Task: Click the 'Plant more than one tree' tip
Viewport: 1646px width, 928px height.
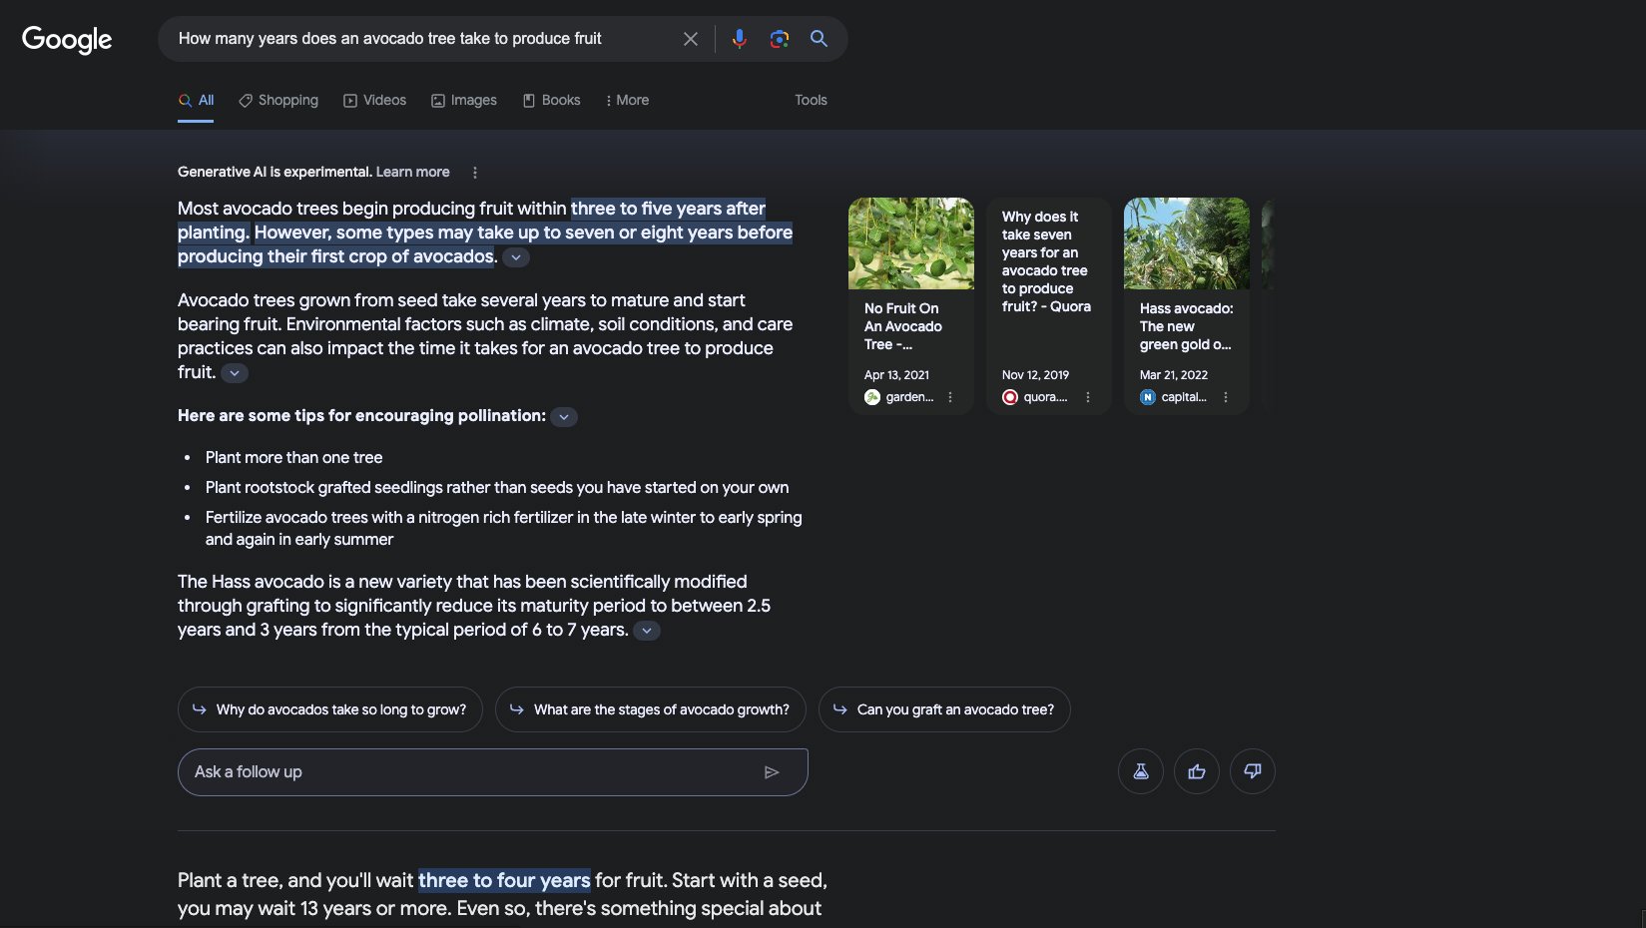Action: (293, 458)
